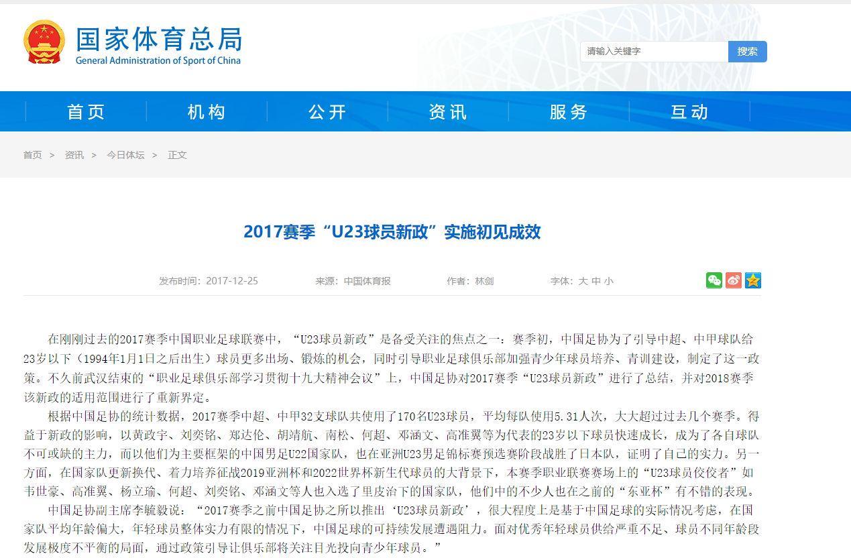Open the 资讯 navigation menu
The image size is (851, 558).
447,111
